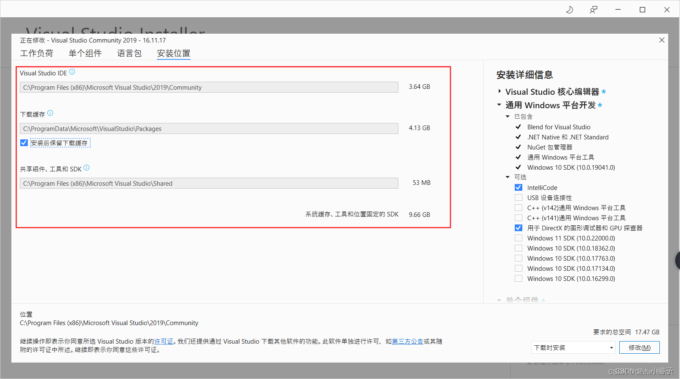This screenshot has width=680, height=379.
Task: Uncheck 用于 DirectX 的图形调试器和 GPU 探查器
Action: tap(518, 227)
